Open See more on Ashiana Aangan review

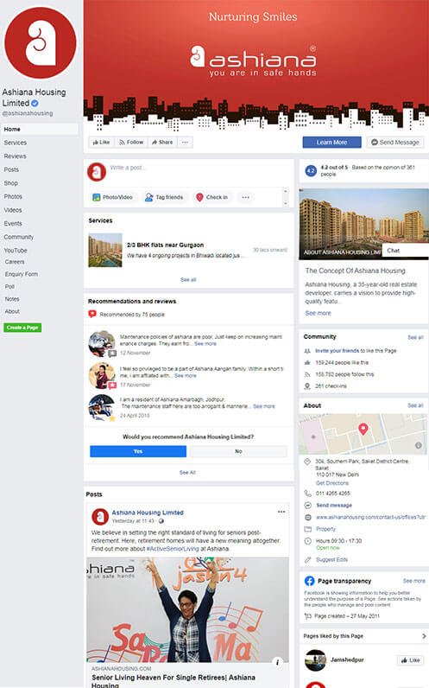click(186, 376)
